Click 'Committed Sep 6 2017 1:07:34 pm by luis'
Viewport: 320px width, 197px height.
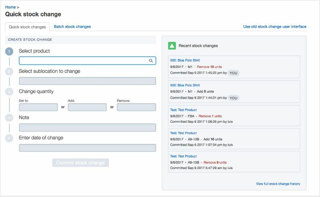tap(201, 145)
